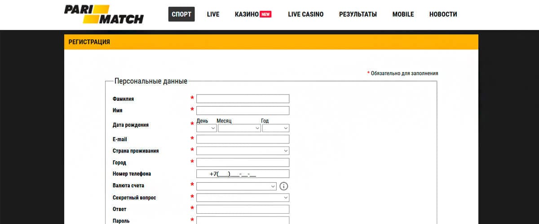
Task: Go to MOBILE page
Action: [403, 14]
